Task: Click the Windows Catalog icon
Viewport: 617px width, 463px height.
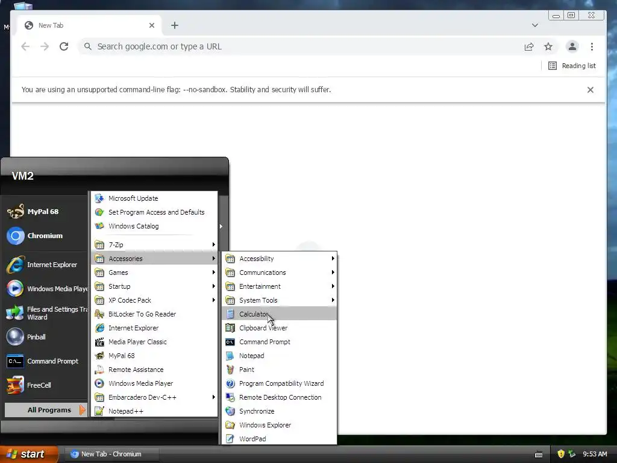Action: [x=99, y=226]
